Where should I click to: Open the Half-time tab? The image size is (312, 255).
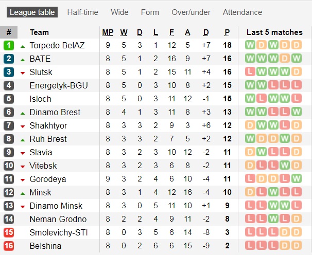tap(83, 12)
